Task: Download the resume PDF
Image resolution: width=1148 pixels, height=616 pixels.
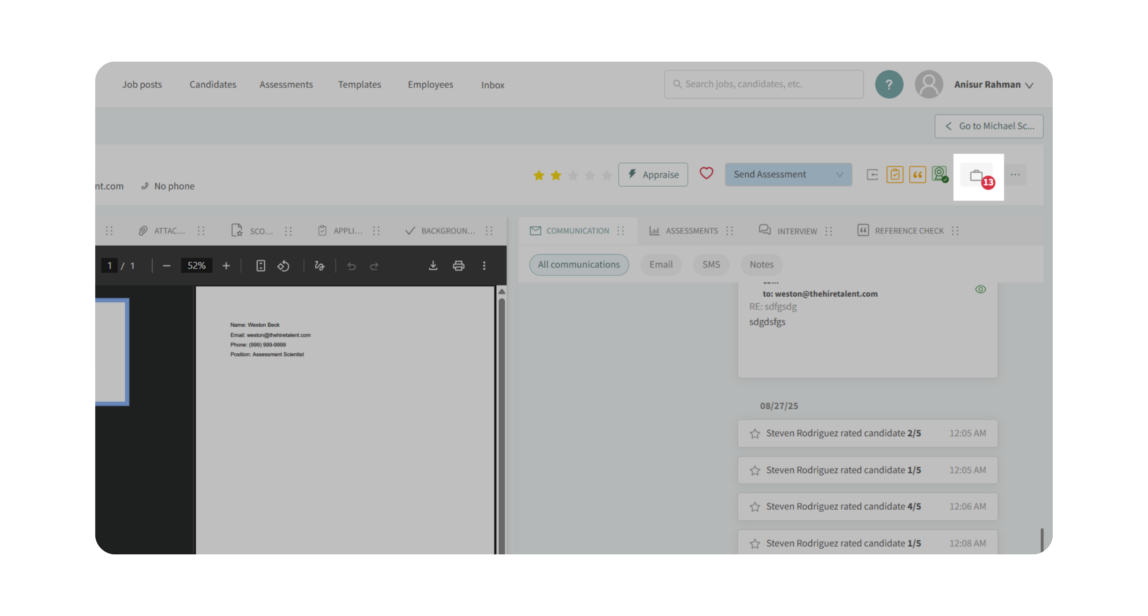Action: pyautogui.click(x=433, y=266)
